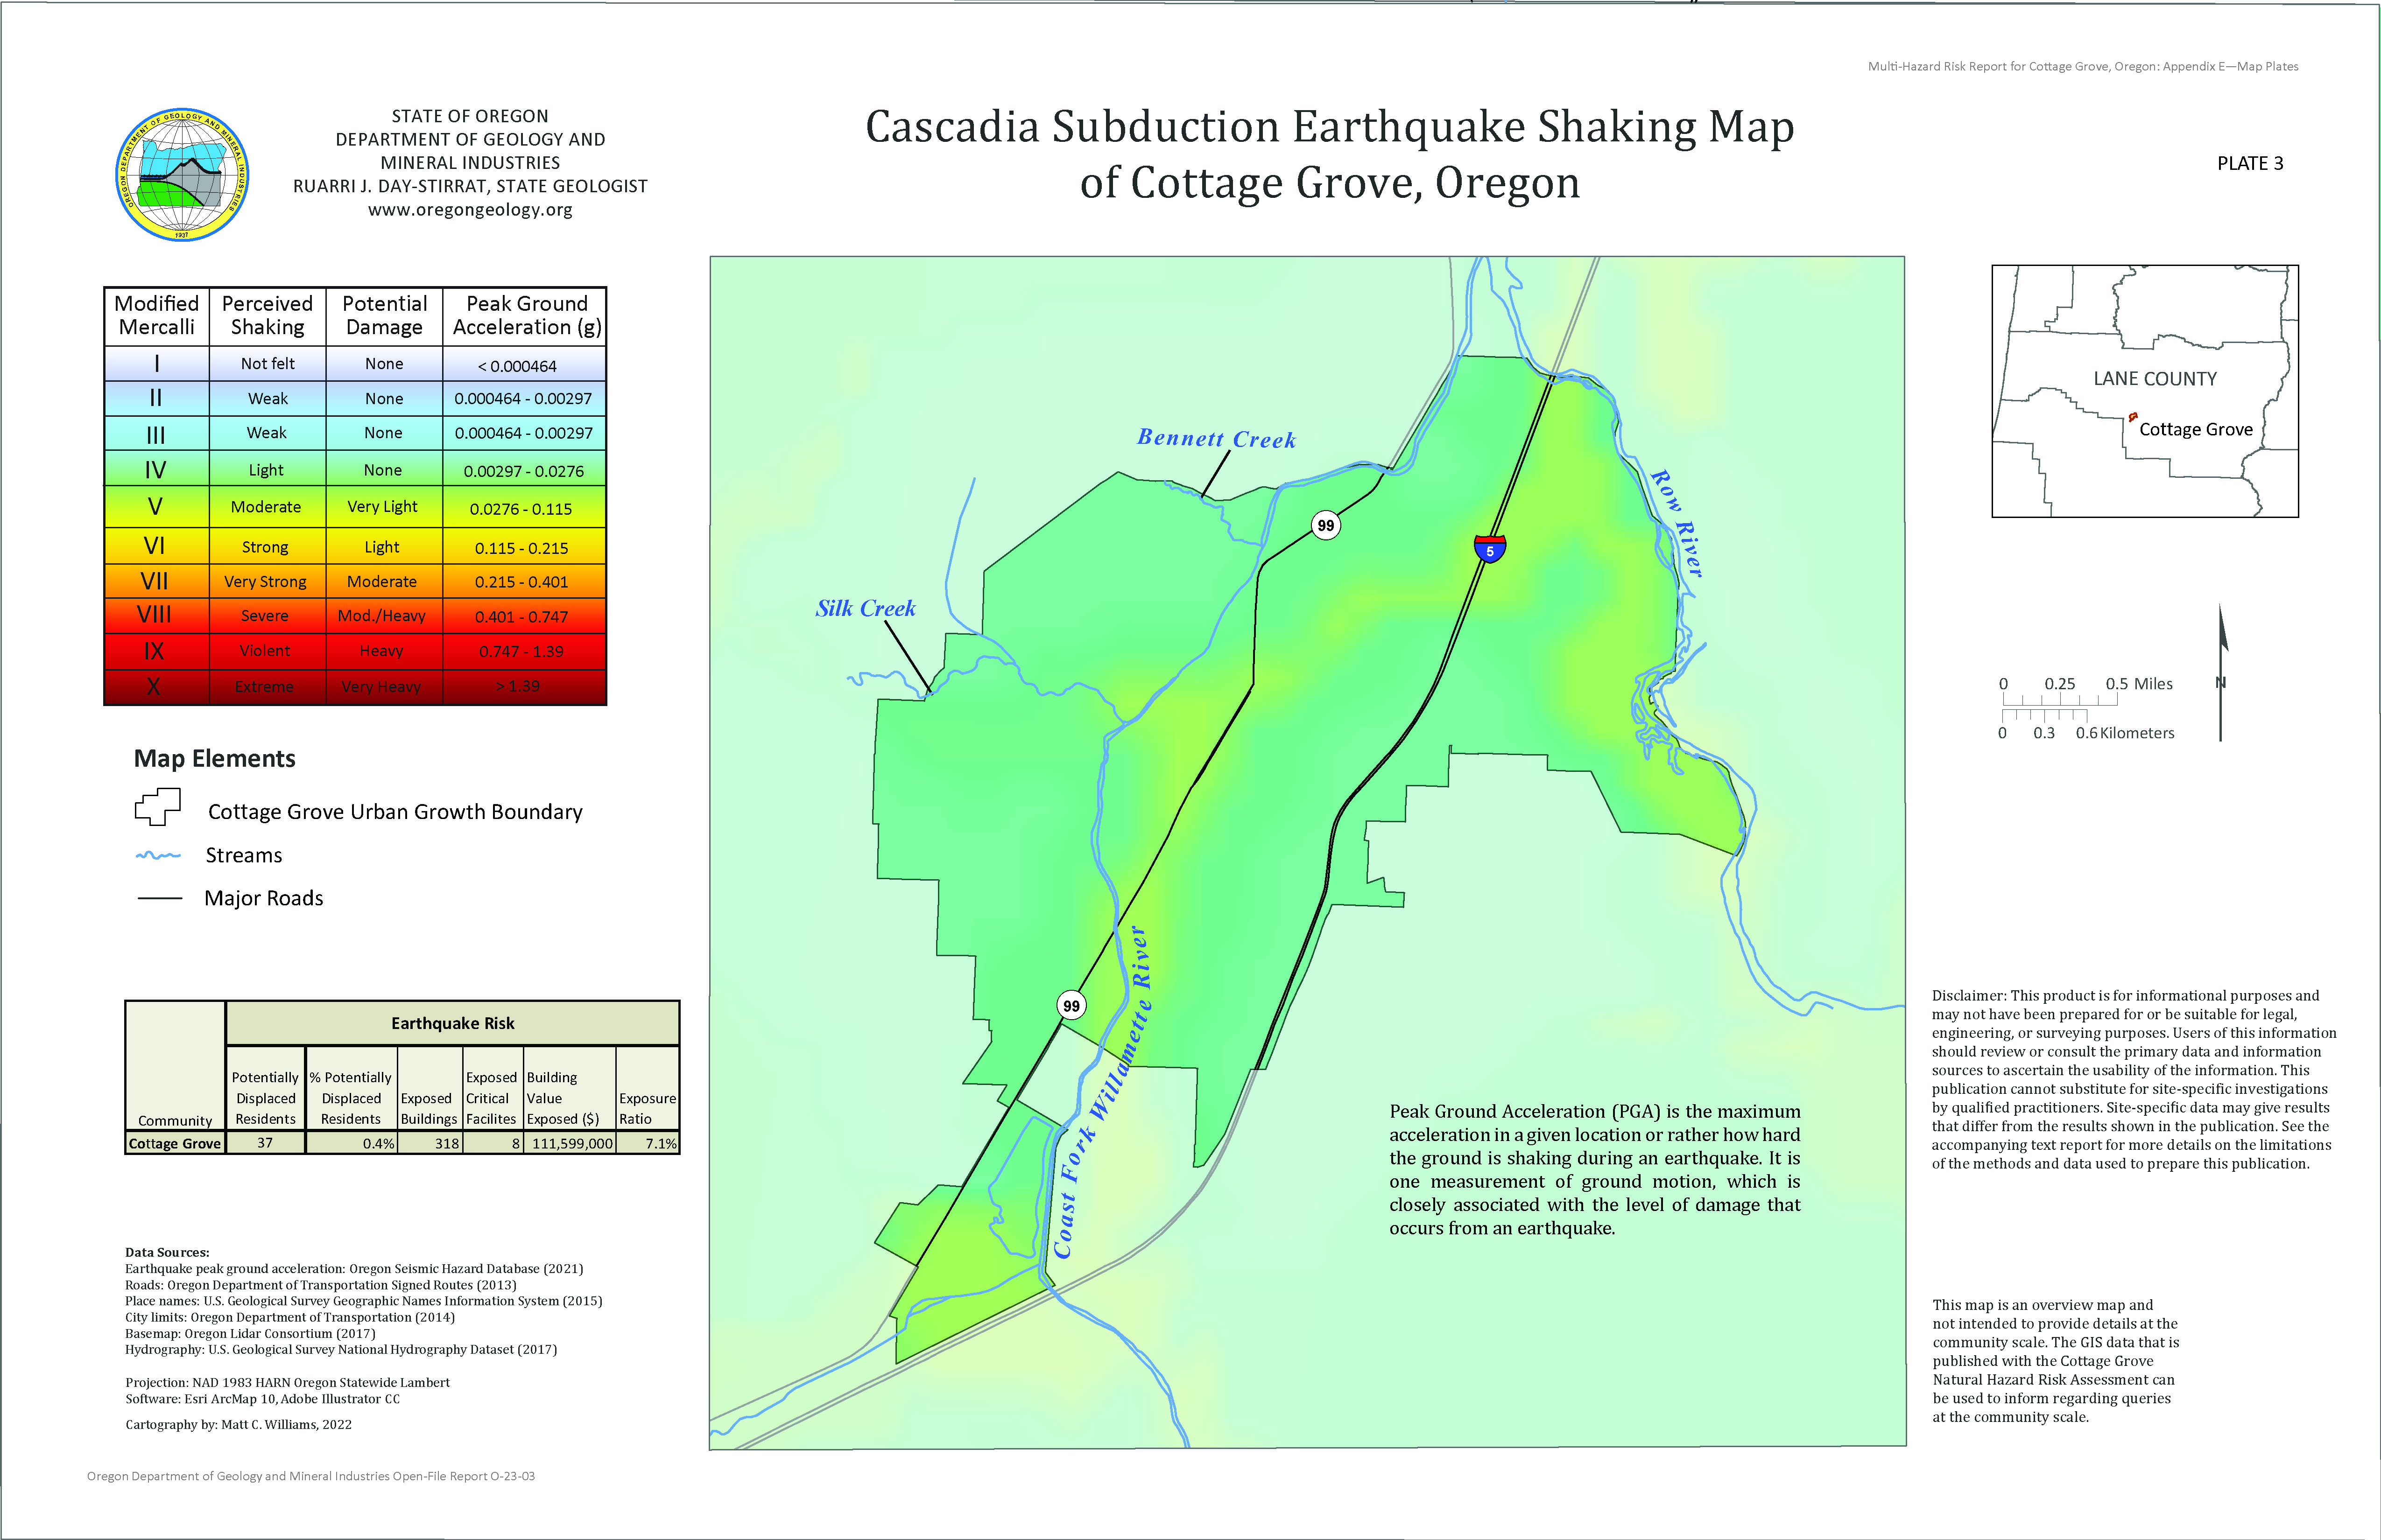Click the Interstate 5 highway shield

tap(1490, 549)
